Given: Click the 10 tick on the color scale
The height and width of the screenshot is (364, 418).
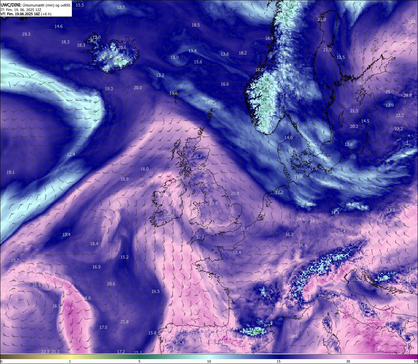Looking at the screenshot, I should pos(209,361).
